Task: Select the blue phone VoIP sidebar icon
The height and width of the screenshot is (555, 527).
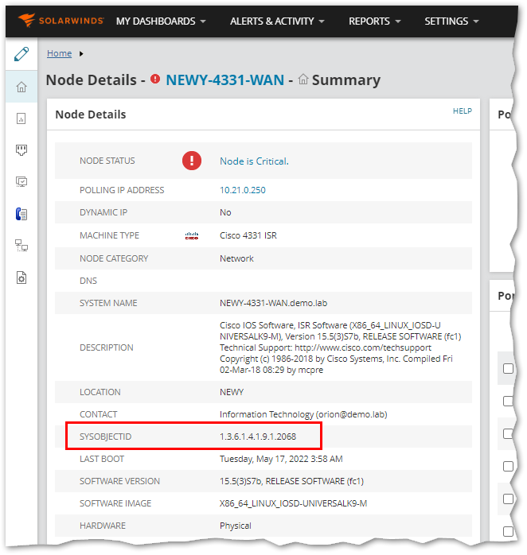Action: pyautogui.click(x=21, y=214)
